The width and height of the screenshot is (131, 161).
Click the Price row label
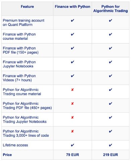[7, 155]
